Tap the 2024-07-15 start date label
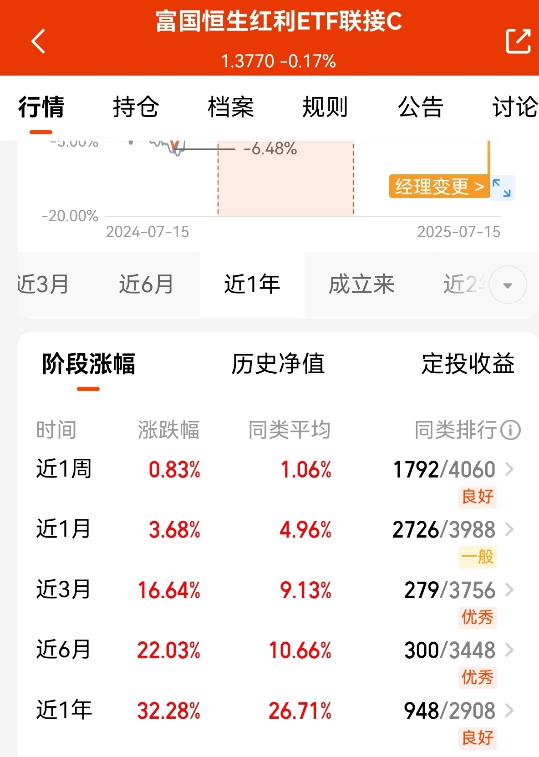Image resolution: width=539 pixels, height=757 pixels. (x=147, y=232)
